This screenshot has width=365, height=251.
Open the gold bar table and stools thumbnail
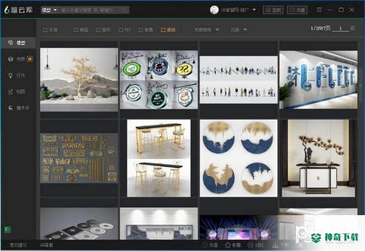tap(159, 158)
